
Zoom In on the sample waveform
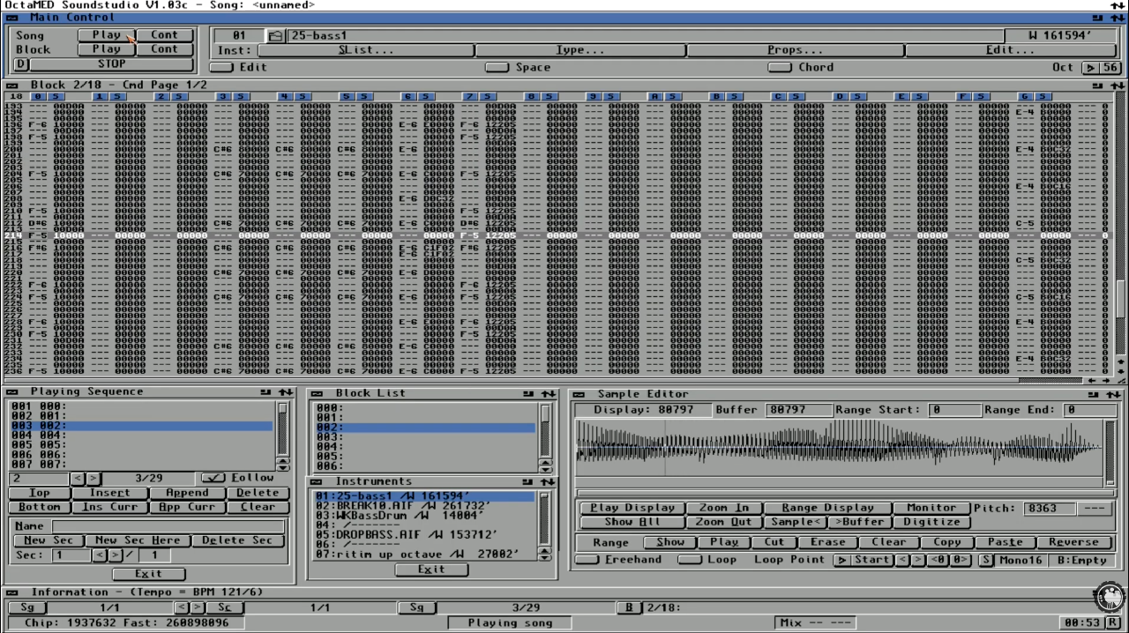pyautogui.click(x=724, y=509)
